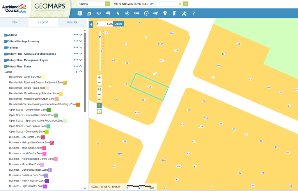
Task: Collapse the Unitary Plan - Zones group
Action: pyautogui.click(x=81, y=66)
